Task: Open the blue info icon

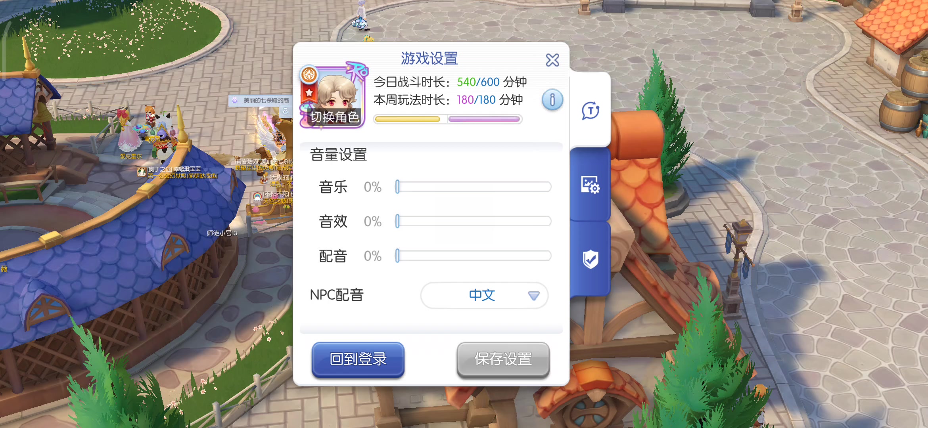Action: (x=552, y=100)
